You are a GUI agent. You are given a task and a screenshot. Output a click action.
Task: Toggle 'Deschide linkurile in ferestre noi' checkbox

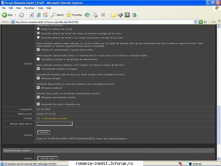[38, 104]
